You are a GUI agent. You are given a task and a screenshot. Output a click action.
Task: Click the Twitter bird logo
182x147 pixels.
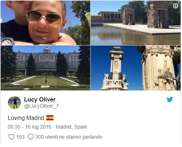coord(170,100)
